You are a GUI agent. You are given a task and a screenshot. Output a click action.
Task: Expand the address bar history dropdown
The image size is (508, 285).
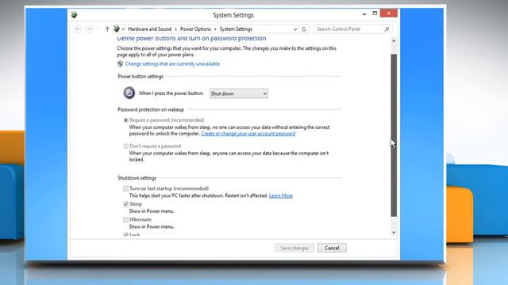295,29
